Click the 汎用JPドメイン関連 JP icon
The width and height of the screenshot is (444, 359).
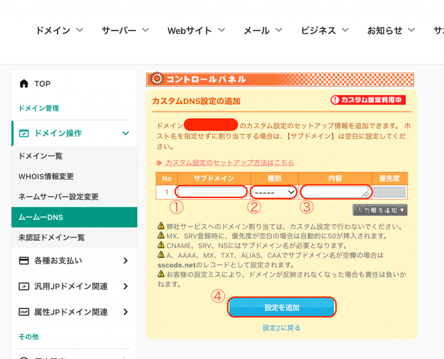click(x=24, y=287)
